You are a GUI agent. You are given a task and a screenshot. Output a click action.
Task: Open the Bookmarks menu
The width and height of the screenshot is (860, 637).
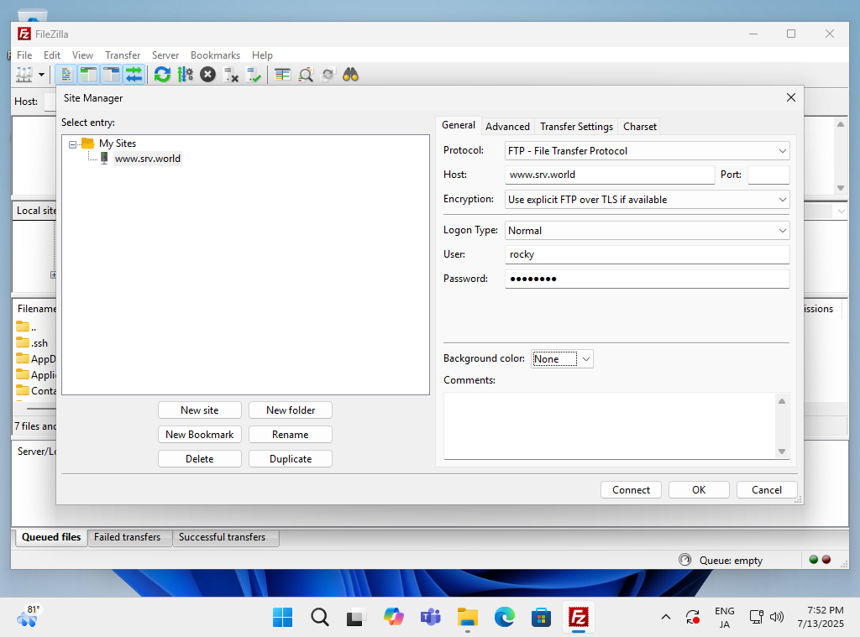pyautogui.click(x=215, y=55)
